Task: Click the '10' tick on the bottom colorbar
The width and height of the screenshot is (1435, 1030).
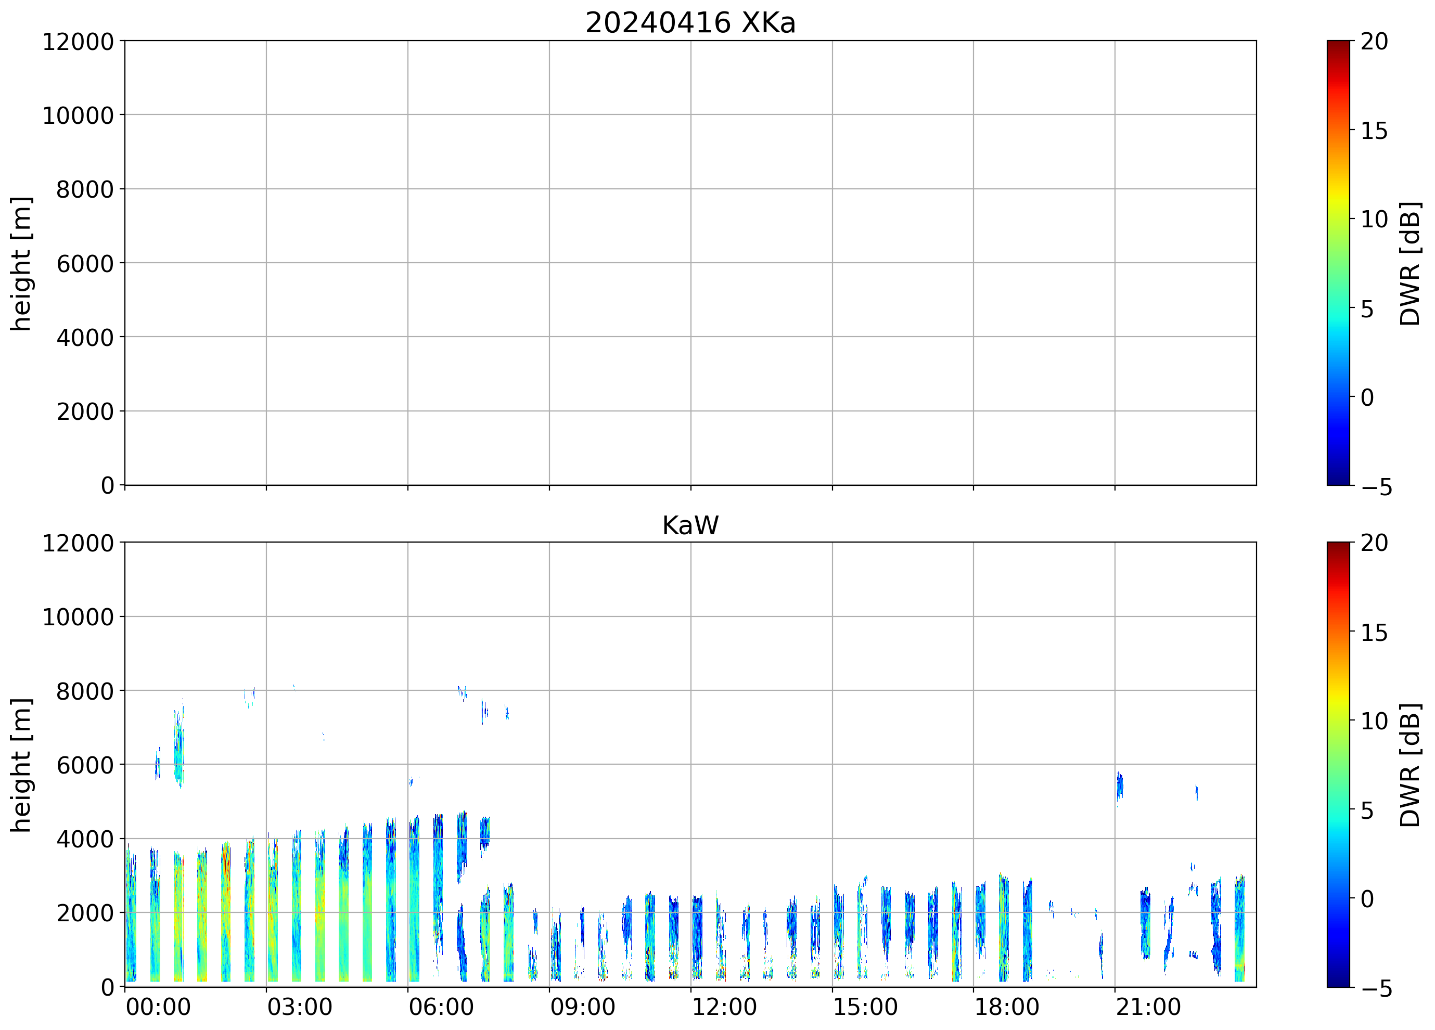Action: 1374,720
